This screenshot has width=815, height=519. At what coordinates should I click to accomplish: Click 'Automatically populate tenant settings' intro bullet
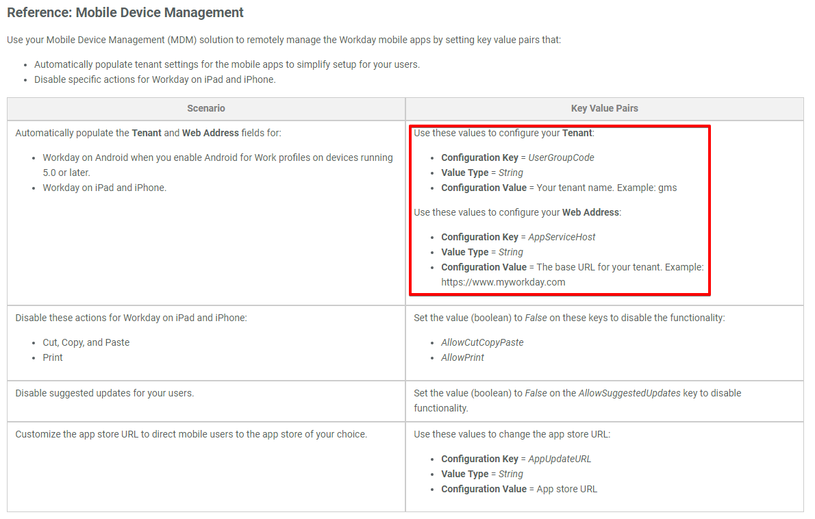[x=227, y=65]
